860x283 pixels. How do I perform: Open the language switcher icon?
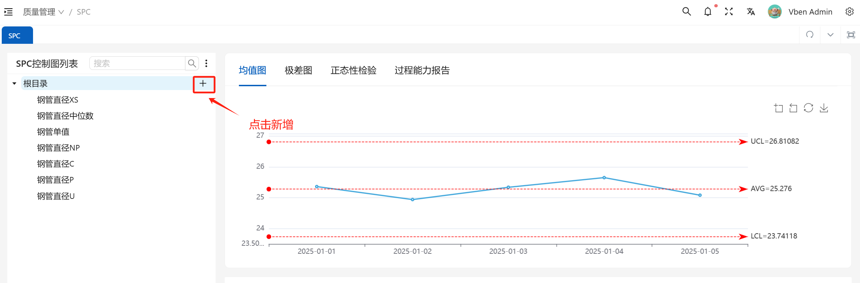pyautogui.click(x=751, y=12)
